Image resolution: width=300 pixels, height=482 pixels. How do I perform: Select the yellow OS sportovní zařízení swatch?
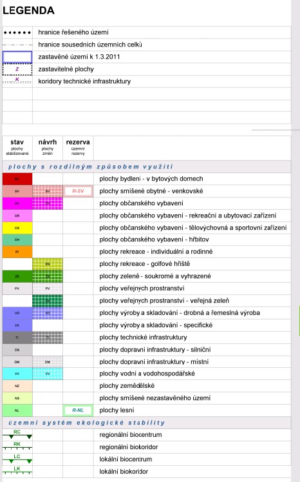[x=17, y=228]
